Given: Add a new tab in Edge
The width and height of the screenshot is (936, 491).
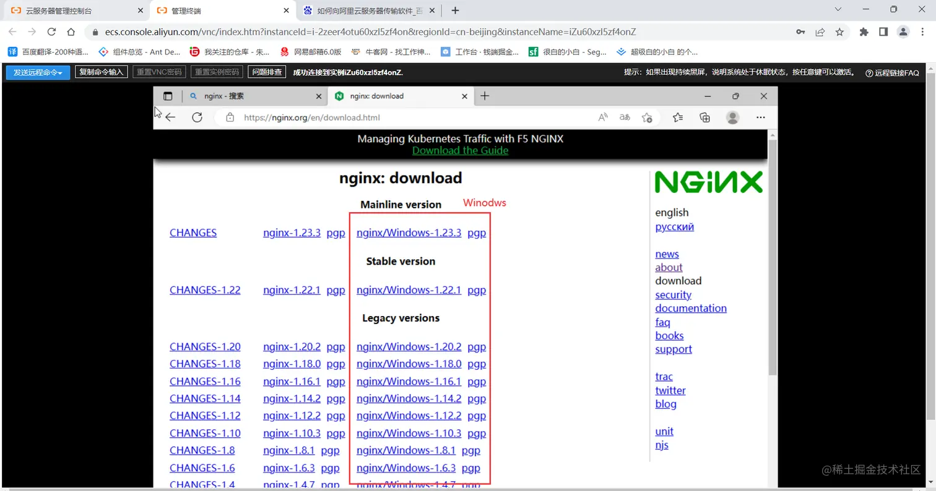Looking at the screenshot, I should (x=485, y=96).
